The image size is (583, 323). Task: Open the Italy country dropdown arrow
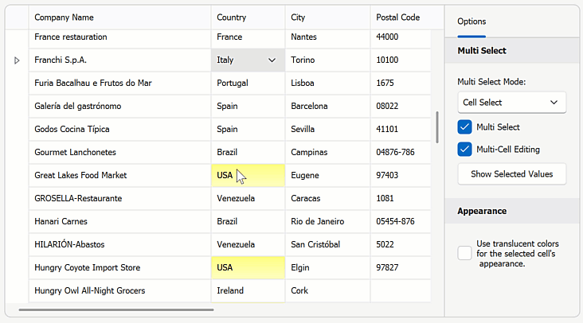point(272,60)
